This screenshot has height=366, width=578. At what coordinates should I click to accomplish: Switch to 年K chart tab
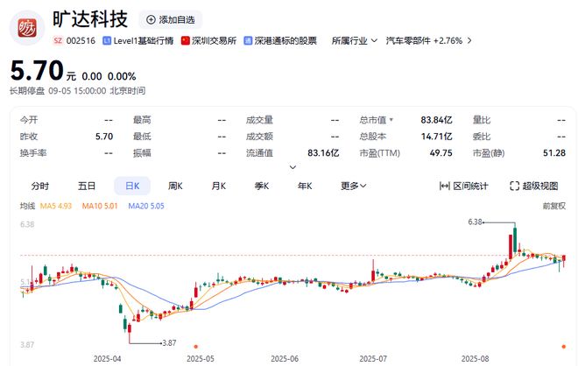(305, 186)
